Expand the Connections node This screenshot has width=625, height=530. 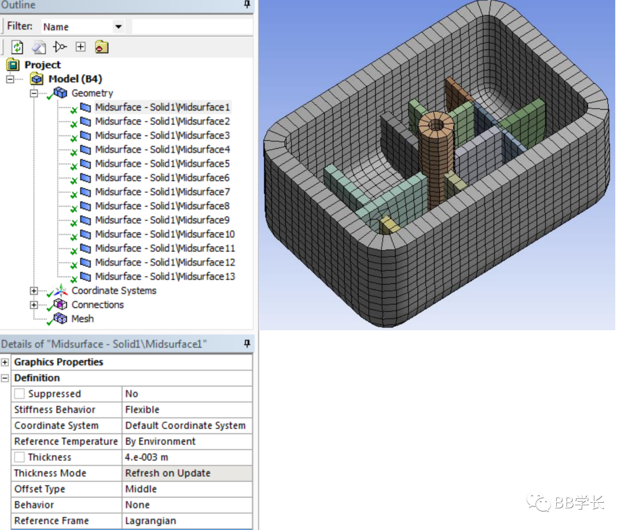(34, 305)
